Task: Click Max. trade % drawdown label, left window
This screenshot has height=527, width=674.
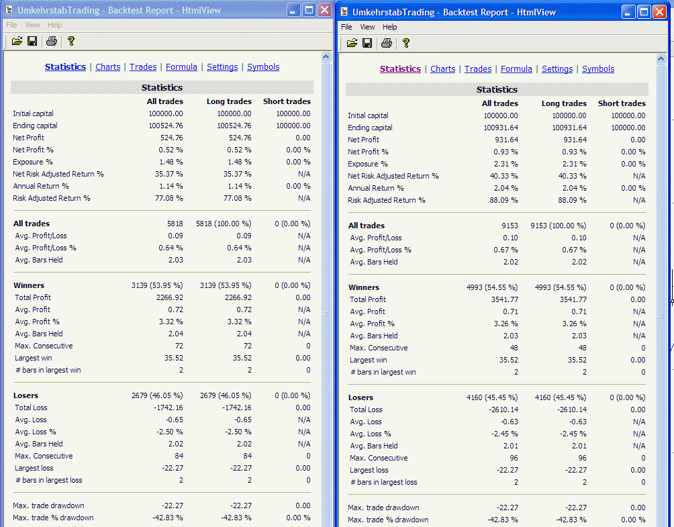Action: point(53,518)
